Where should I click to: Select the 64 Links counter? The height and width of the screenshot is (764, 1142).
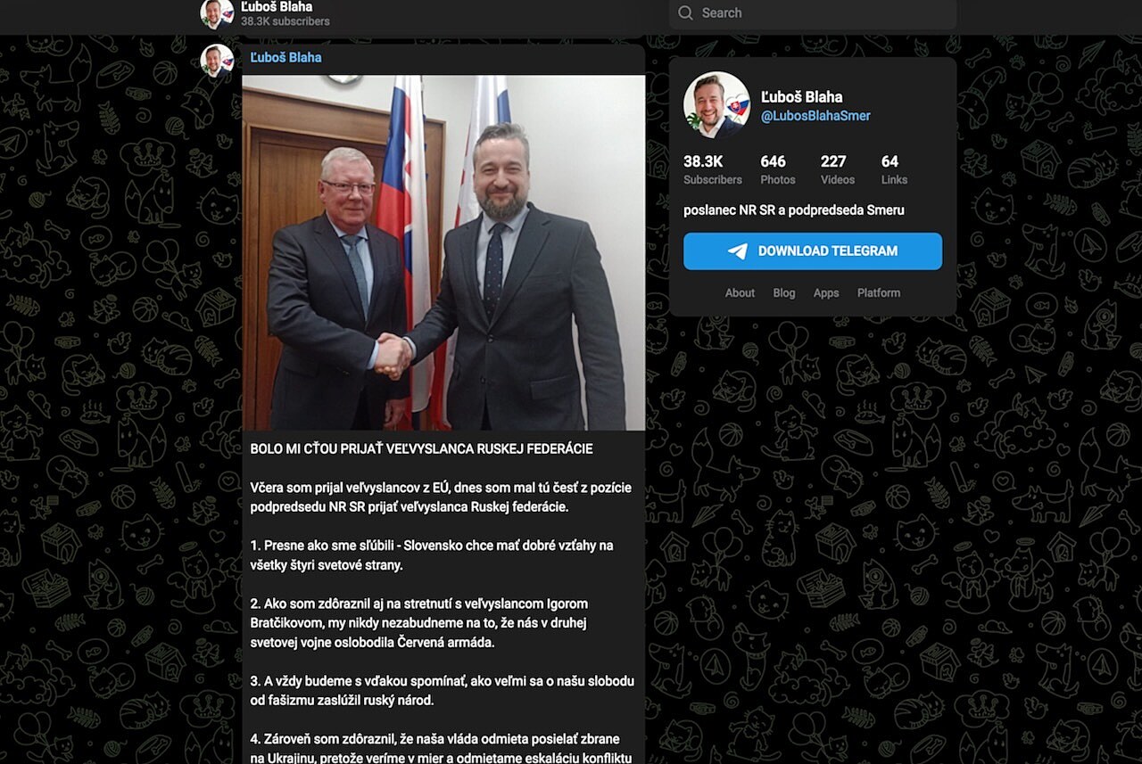click(894, 169)
